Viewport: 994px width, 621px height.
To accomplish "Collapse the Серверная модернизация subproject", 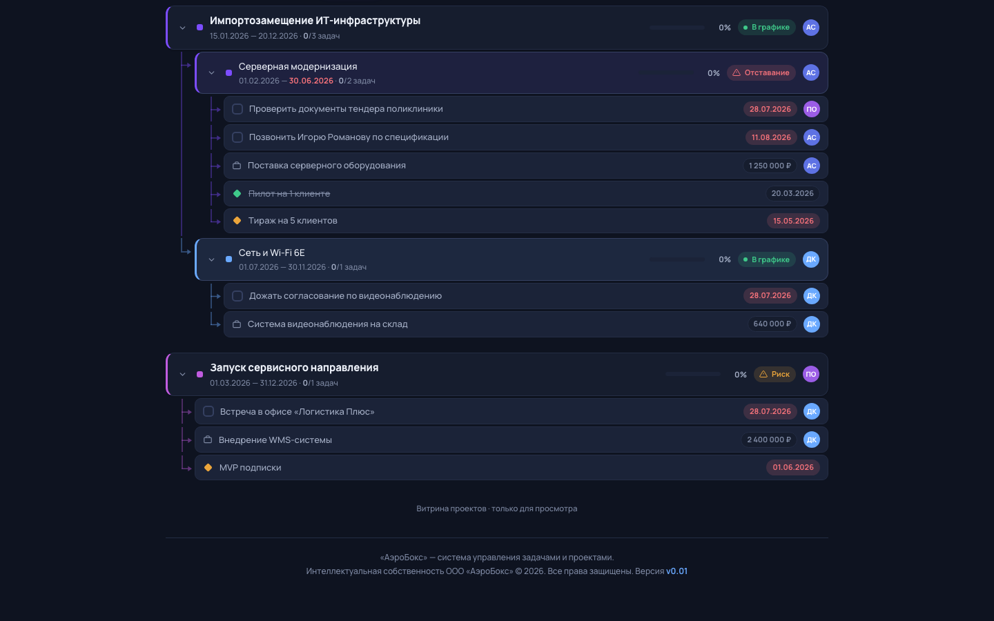I will tap(211, 73).
